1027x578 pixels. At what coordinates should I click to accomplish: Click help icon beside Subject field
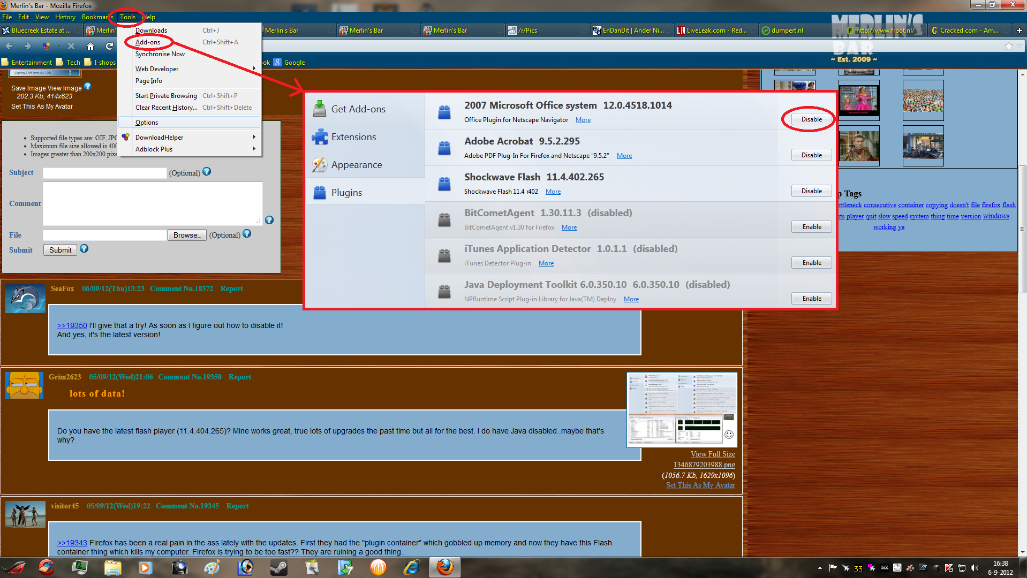(207, 172)
